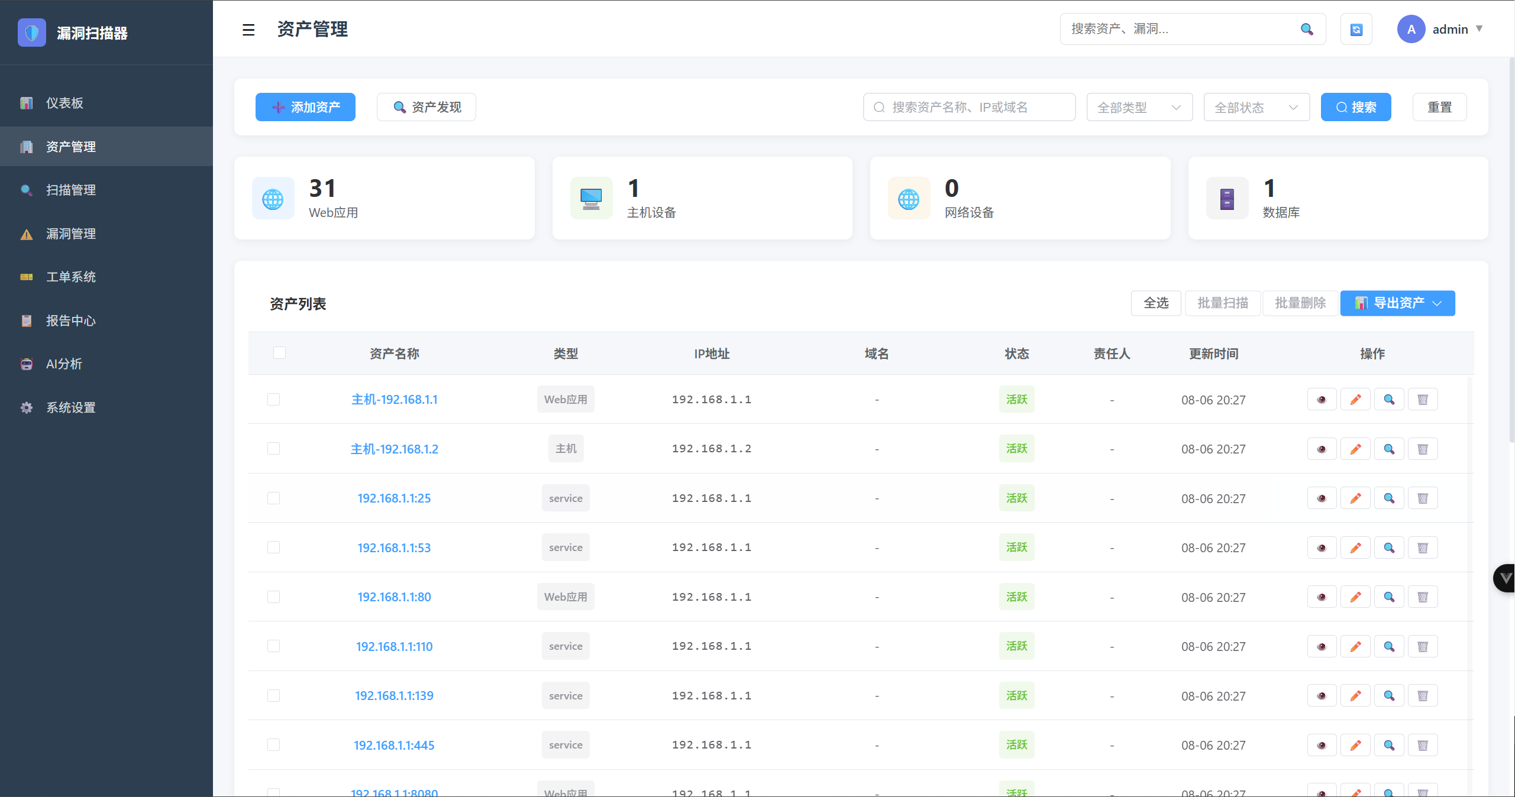Viewport: 1515px width, 797px height.
Task: View details eye icon for 主机-192.168.1.1
Action: point(1322,400)
